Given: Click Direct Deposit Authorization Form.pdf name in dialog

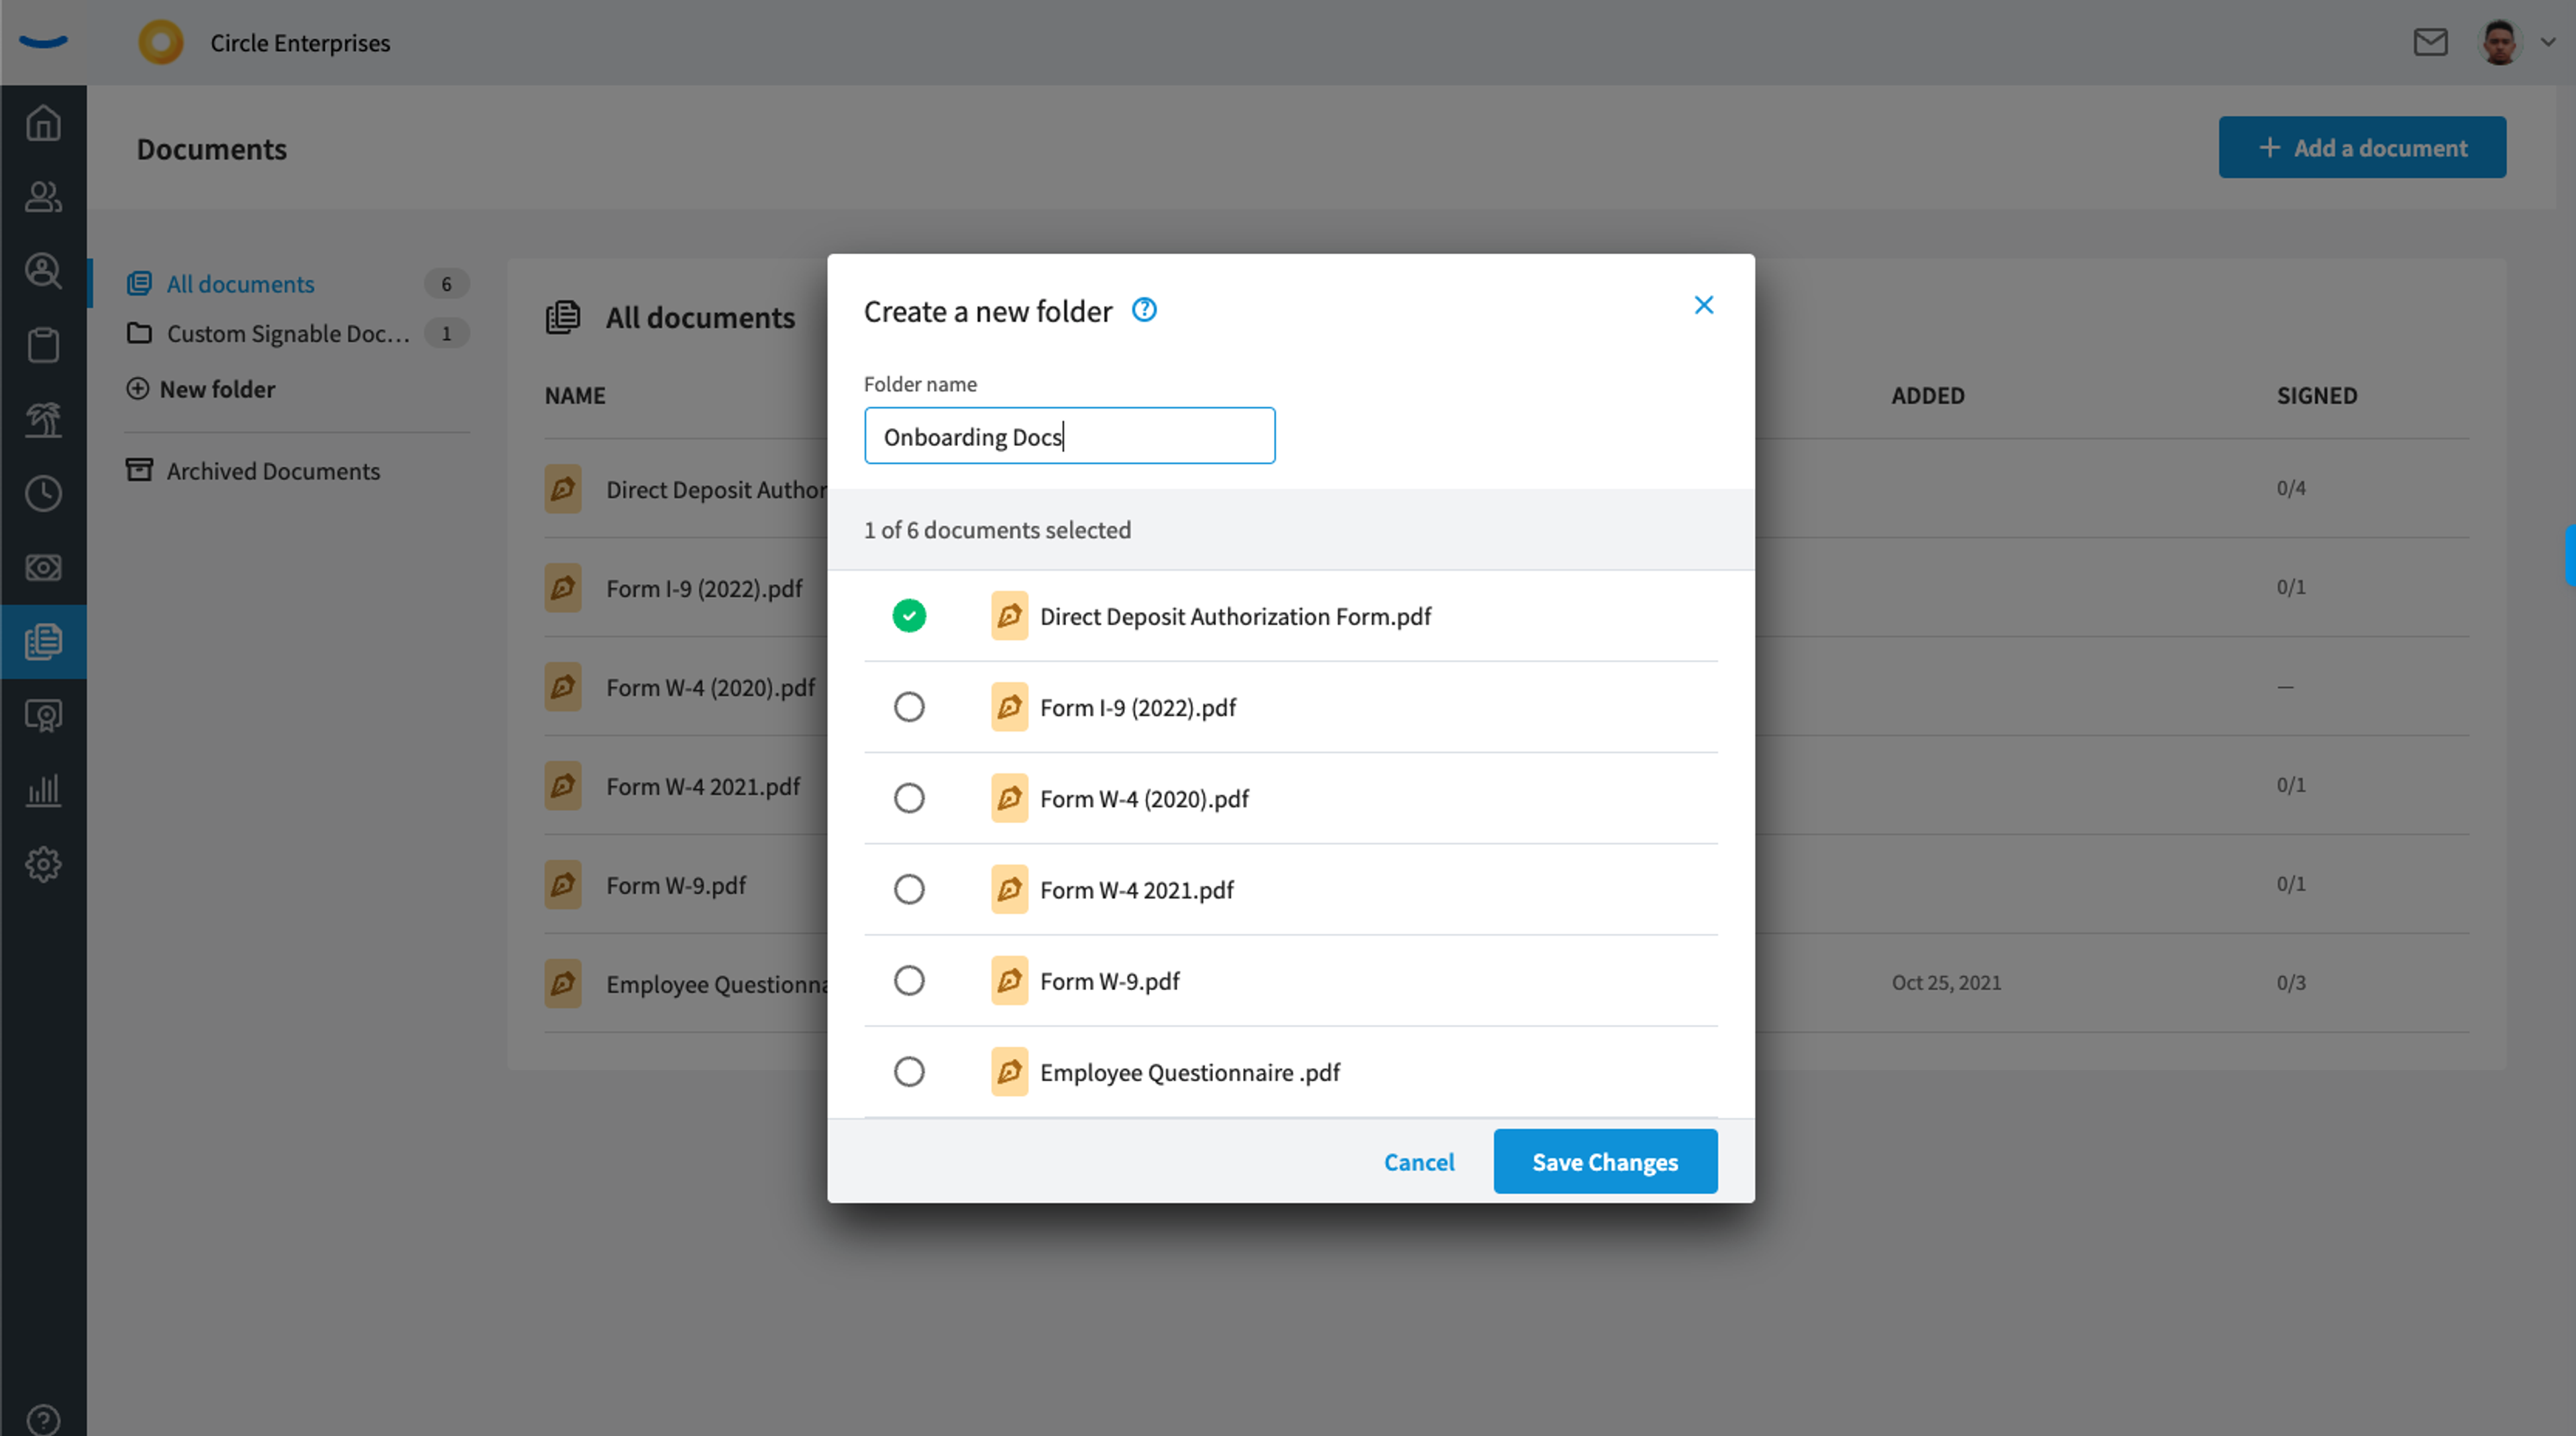Looking at the screenshot, I should (x=1235, y=617).
